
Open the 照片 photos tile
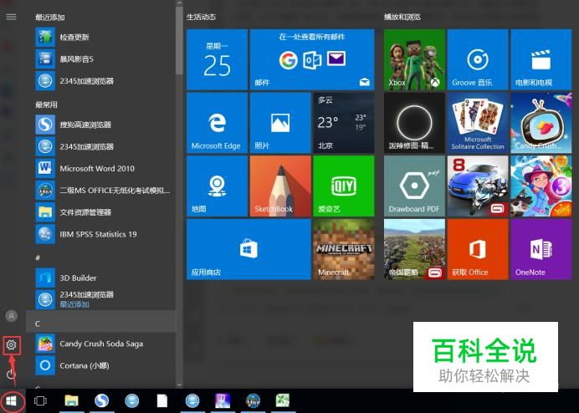(280, 123)
